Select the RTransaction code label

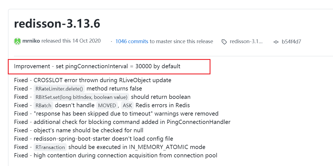[50, 147]
